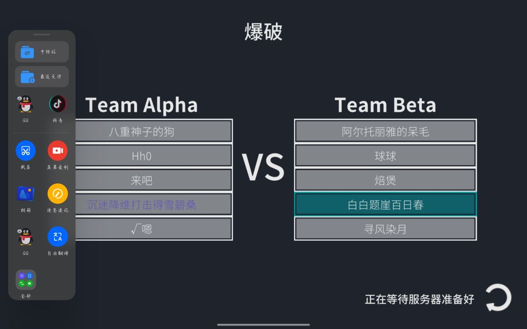Image resolution: width=527 pixels, height=329 pixels.
Task: Tap the 截屏 screenshot scissors icon
Action: pos(25,151)
